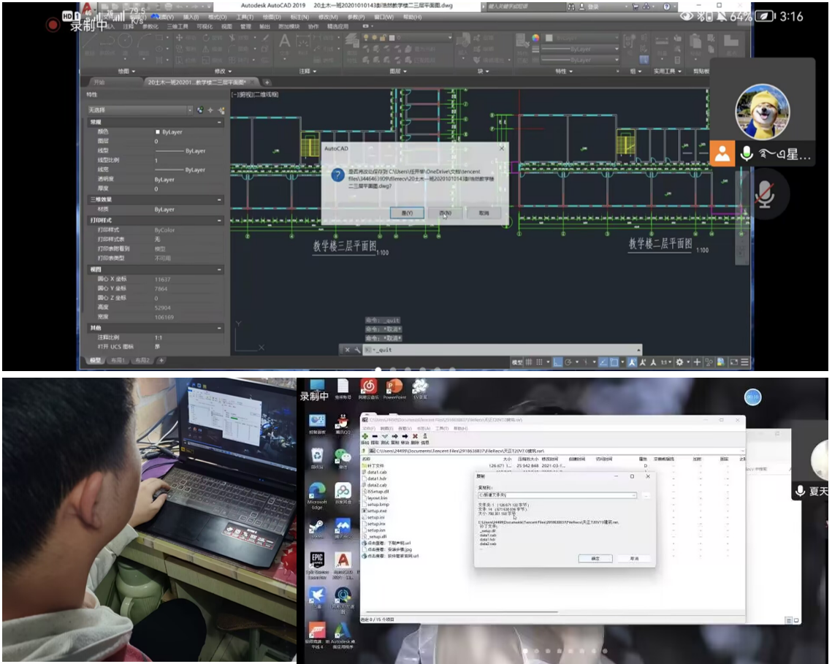Collapse the 常规 section in Properties panel
The width and height of the screenshot is (832, 664).
pos(219,122)
